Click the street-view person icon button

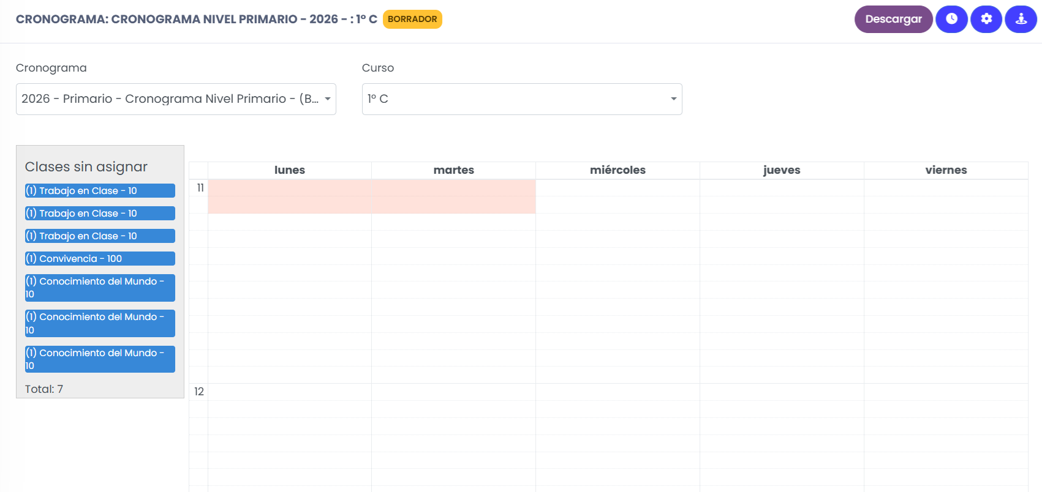point(1021,19)
